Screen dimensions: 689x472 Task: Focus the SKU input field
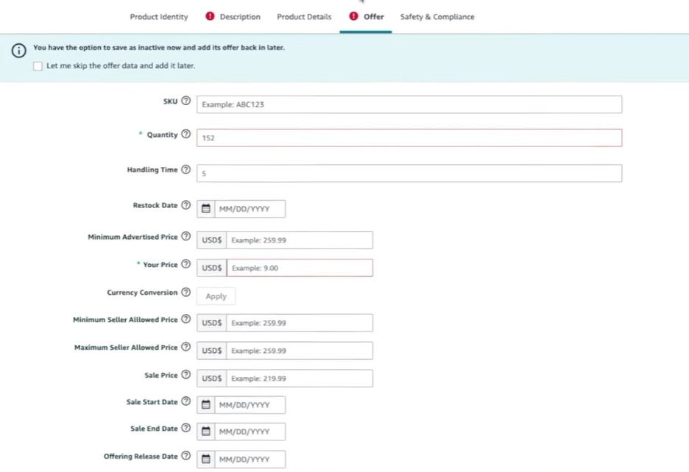[409, 104]
